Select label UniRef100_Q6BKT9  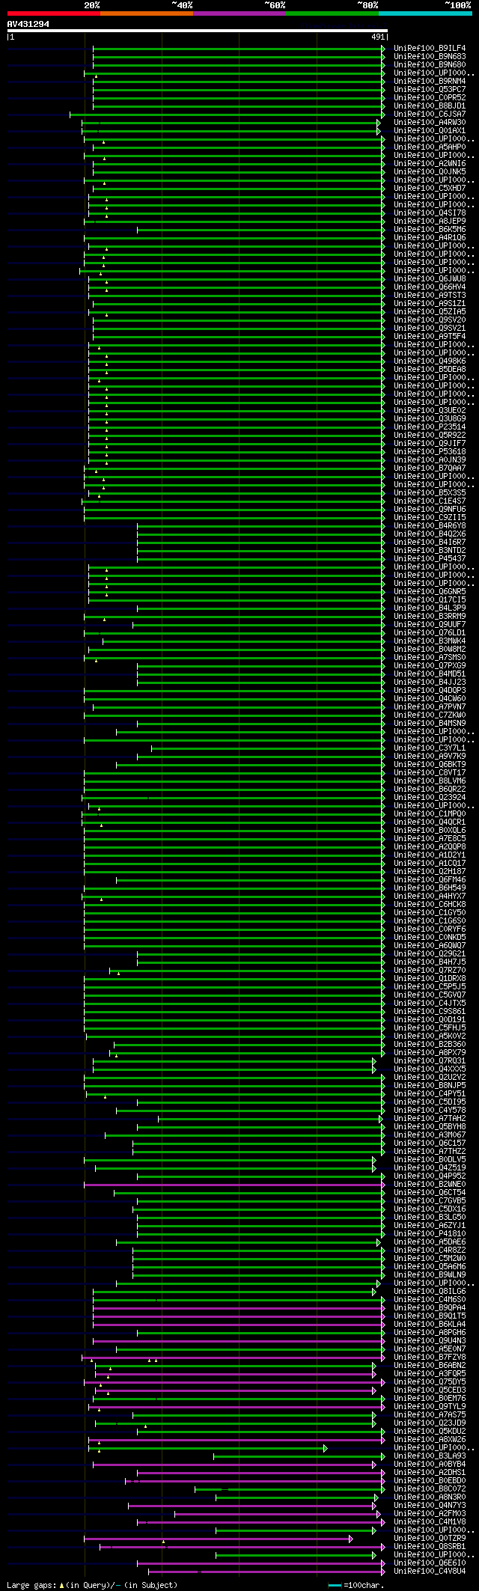430,765
